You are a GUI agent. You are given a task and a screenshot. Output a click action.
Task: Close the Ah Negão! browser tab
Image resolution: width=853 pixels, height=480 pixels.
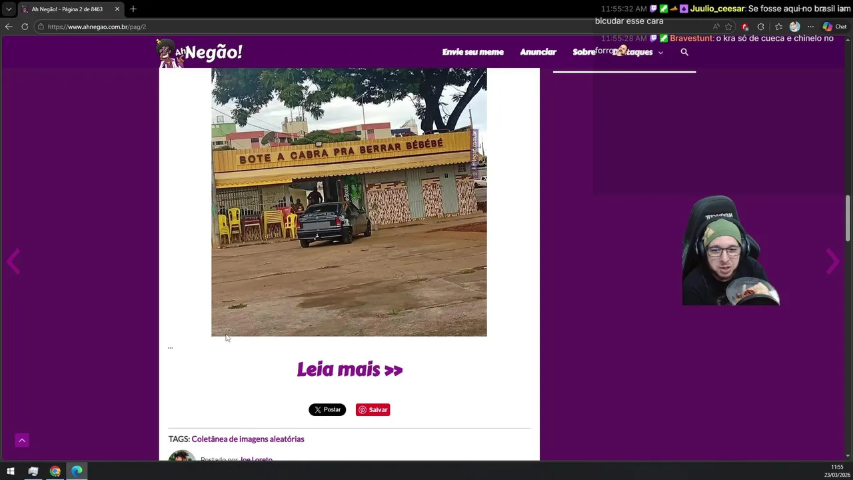pos(117,9)
